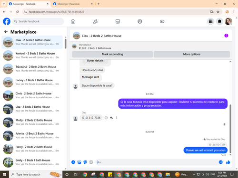238x178 pixels.
Task: Open the Marketplace icon in top navigation
Action: point(118,21)
